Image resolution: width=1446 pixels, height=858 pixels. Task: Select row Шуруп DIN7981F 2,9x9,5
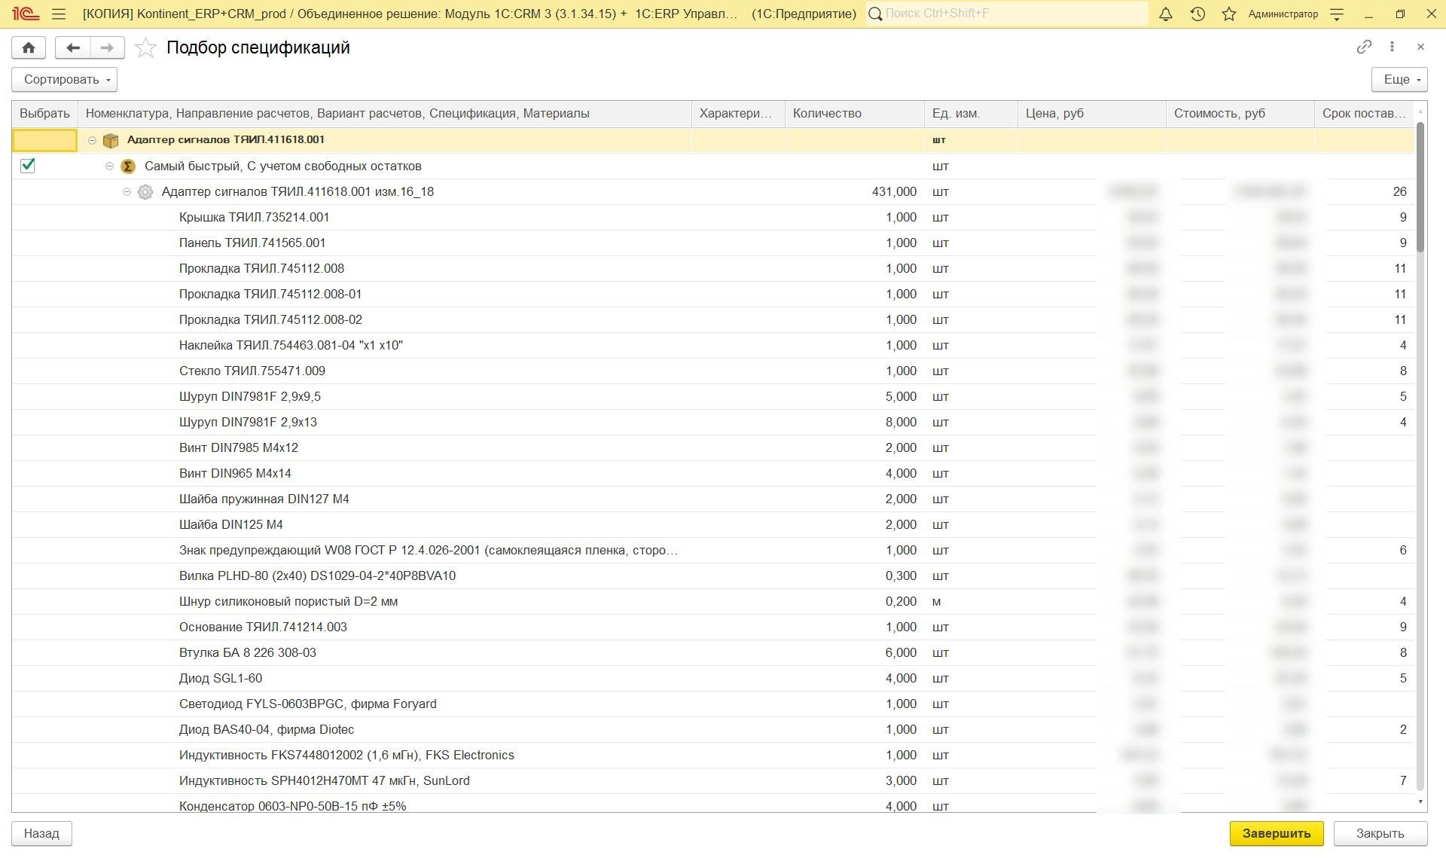pyautogui.click(x=713, y=397)
